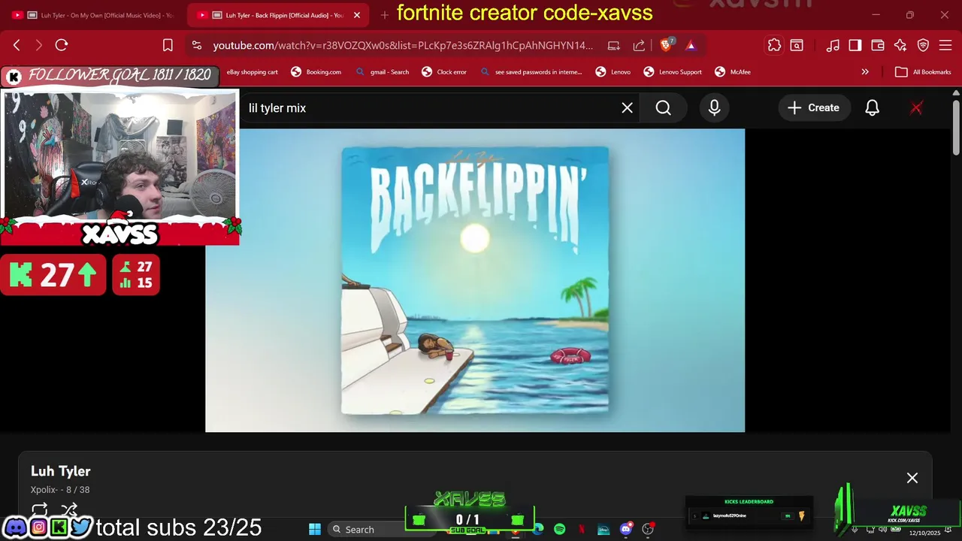The height and width of the screenshot is (541, 962).
Task: Open the Extensions puzzle-piece icon
Action: [774, 45]
